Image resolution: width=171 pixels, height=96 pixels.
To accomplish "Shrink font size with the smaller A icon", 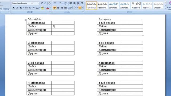I will [45, 3].
